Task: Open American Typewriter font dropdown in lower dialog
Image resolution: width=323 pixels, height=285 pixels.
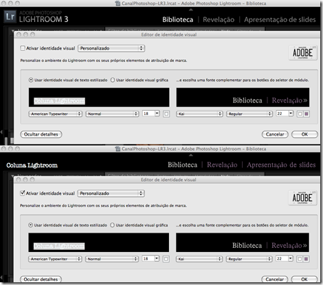Action: tap(55, 259)
